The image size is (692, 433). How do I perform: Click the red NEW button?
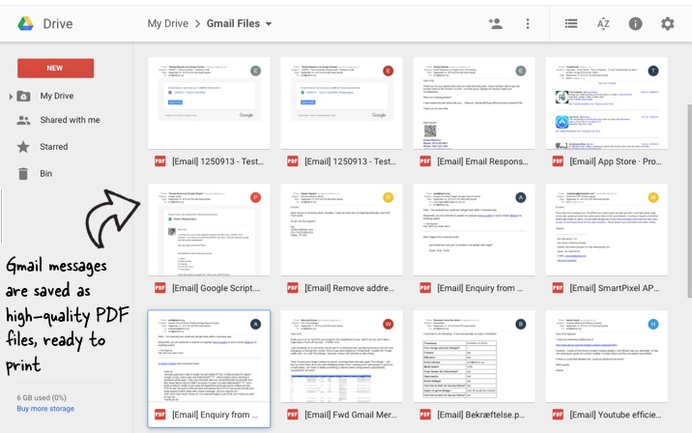[56, 68]
